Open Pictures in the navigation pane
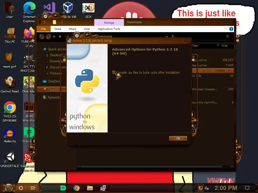The width and height of the screenshot is (258, 193). click(54, 73)
